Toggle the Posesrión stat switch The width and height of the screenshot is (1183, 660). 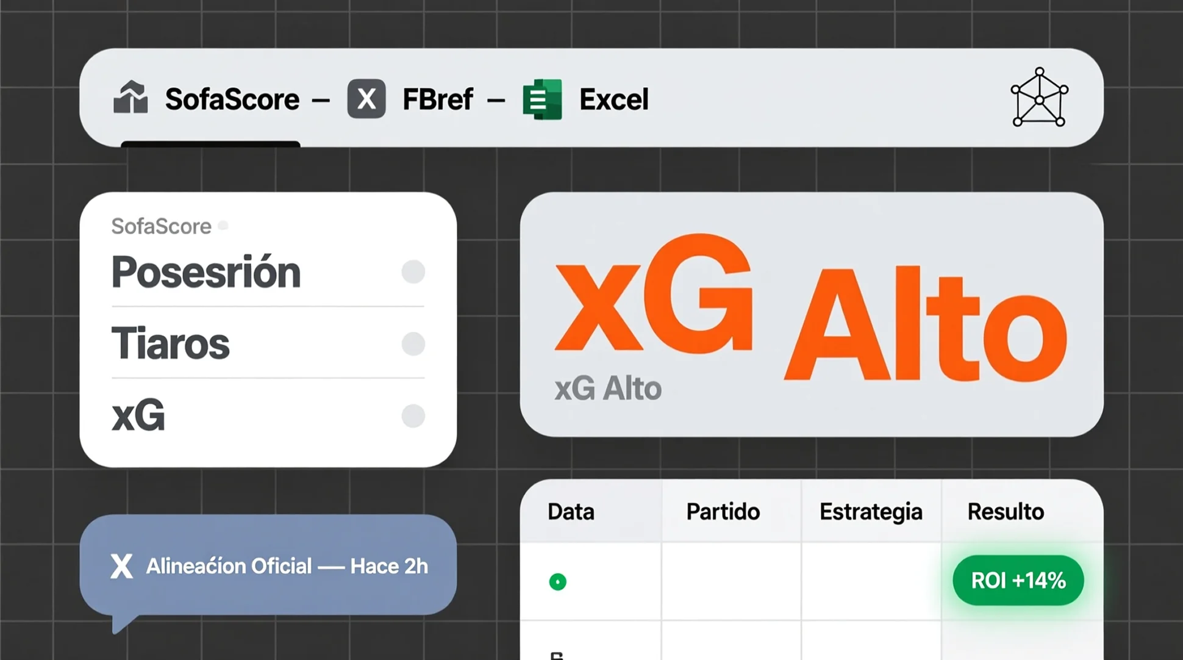[413, 272]
